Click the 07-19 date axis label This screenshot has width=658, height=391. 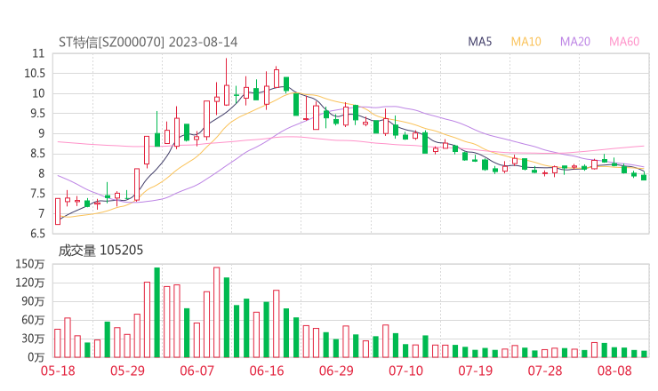[476, 371]
